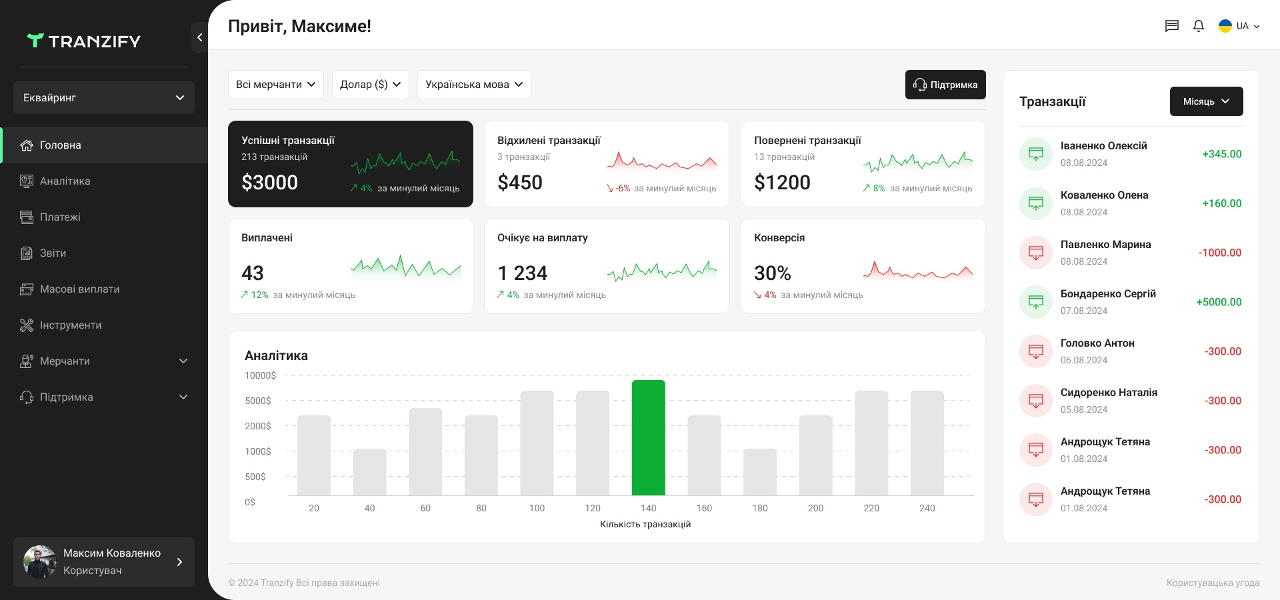Open the notifications bell
Viewport: 1280px width, 600px height.
click(x=1199, y=26)
